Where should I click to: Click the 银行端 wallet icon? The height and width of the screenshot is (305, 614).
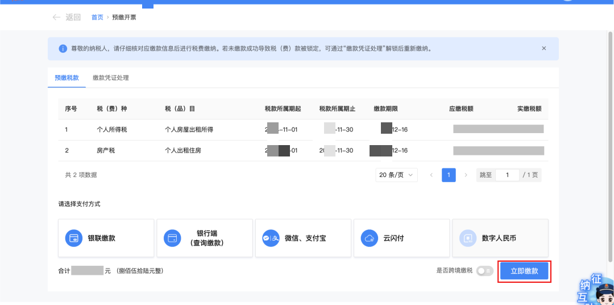click(x=172, y=238)
